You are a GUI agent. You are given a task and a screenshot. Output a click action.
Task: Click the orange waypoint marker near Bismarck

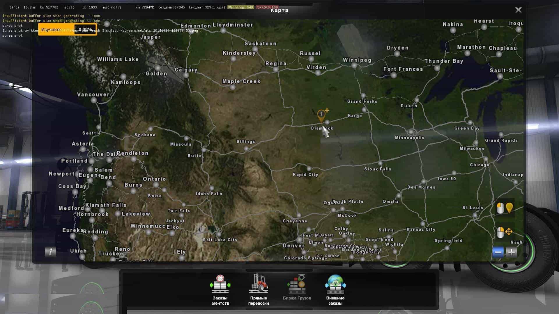pyautogui.click(x=321, y=115)
